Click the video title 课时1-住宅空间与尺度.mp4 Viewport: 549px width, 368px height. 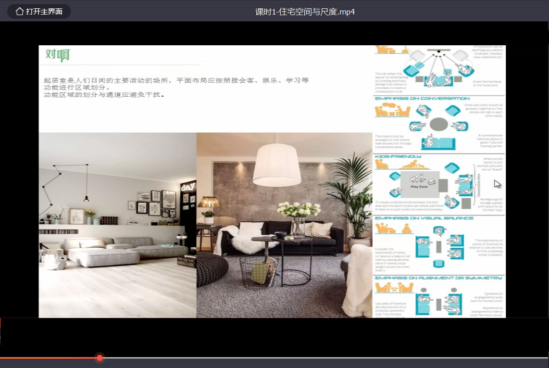click(x=305, y=12)
